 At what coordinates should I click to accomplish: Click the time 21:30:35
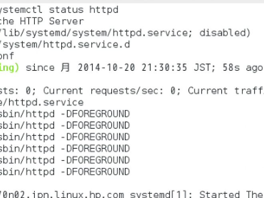coord(164,68)
